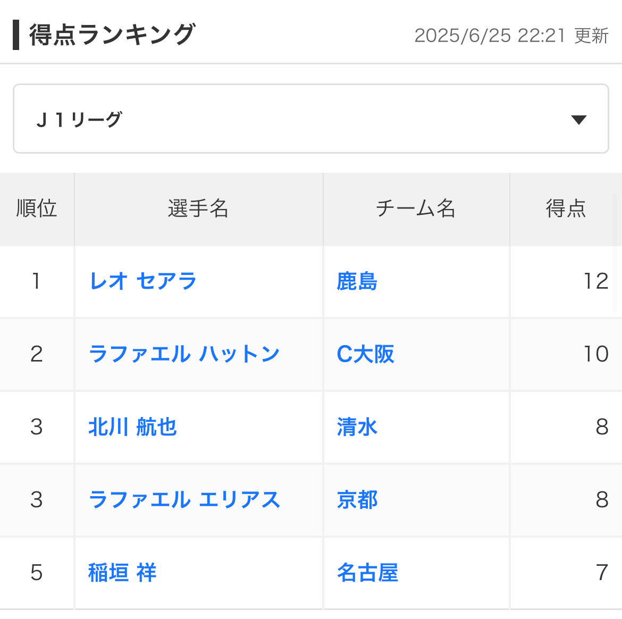
Task: Open team link 清水
Action: tap(357, 427)
